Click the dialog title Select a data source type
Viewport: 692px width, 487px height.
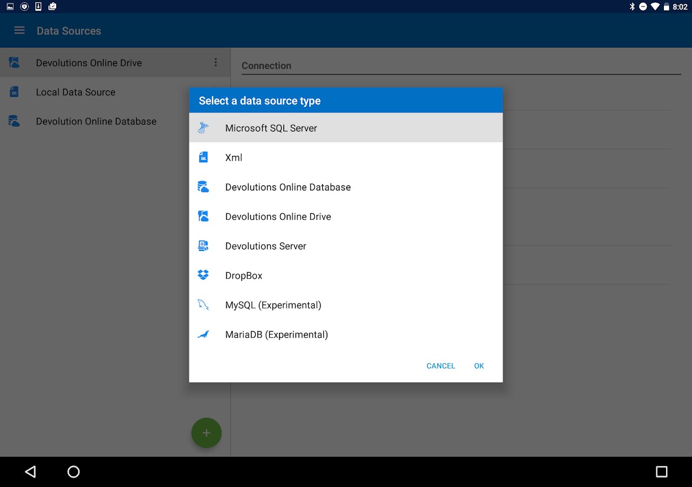click(x=259, y=101)
